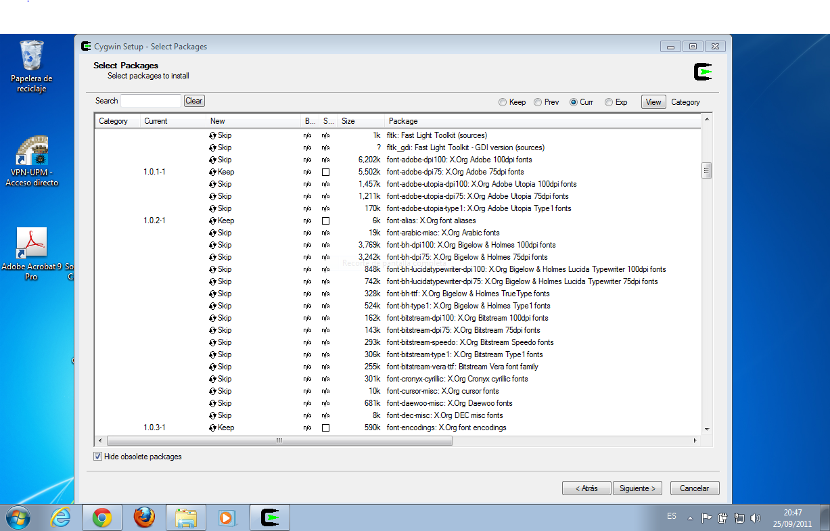Image resolution: width=830 pixels, height=531 pixels.
Task: Click the horizontal scrollbar thumb
Action: tap(279, 440)
